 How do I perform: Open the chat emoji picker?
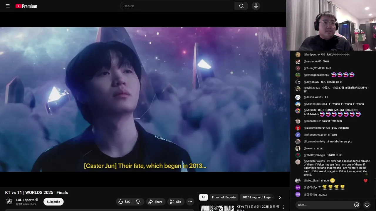tap(357, 205)
